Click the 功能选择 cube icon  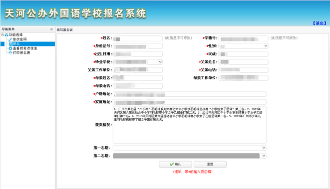click(6, 35)
